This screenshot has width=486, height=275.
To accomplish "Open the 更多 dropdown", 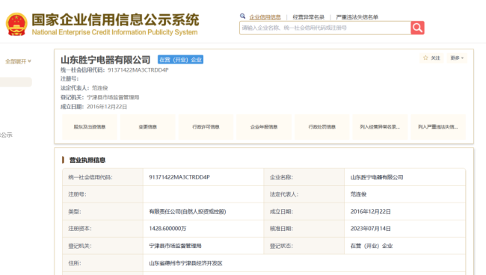I will point(457,58).
